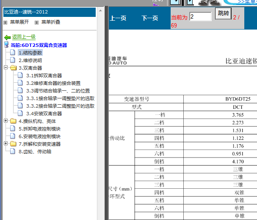Open 3.2维修离合器的接合装置 page
The height and width of the screenshot is (220, 257).
pyautogui.click(x=53, y=83)
